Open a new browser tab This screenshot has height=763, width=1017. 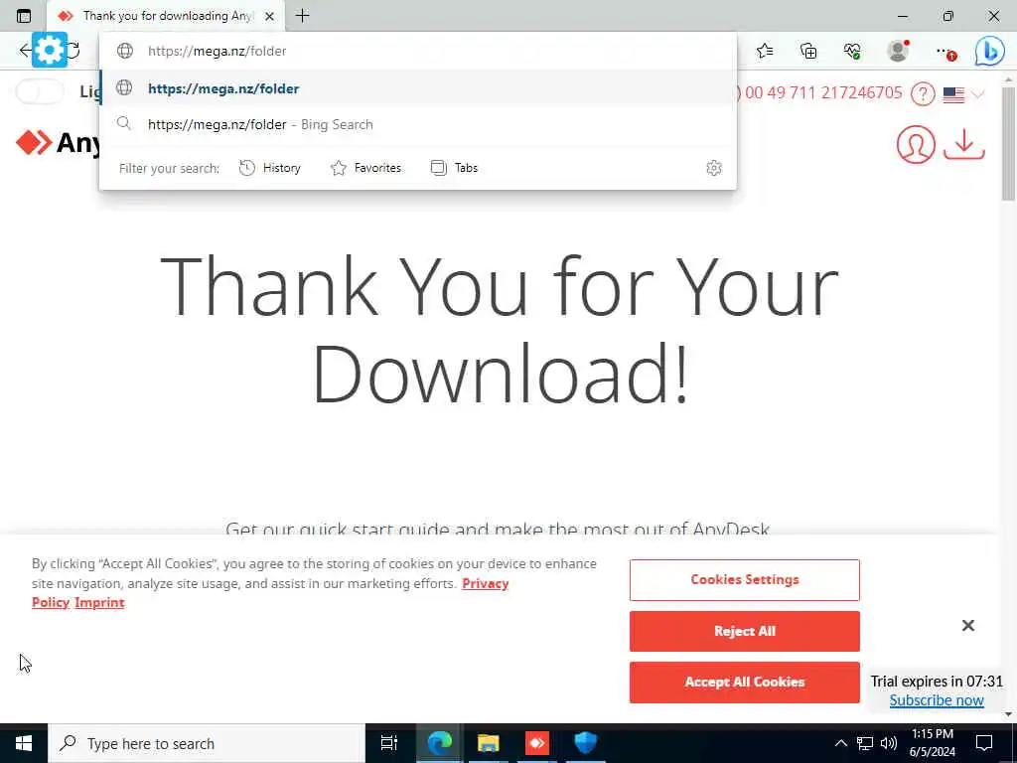(302, 16)
